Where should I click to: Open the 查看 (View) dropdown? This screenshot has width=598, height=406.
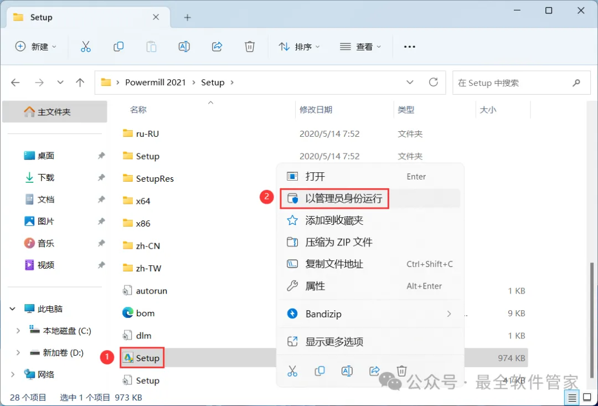tap(360, 47)
